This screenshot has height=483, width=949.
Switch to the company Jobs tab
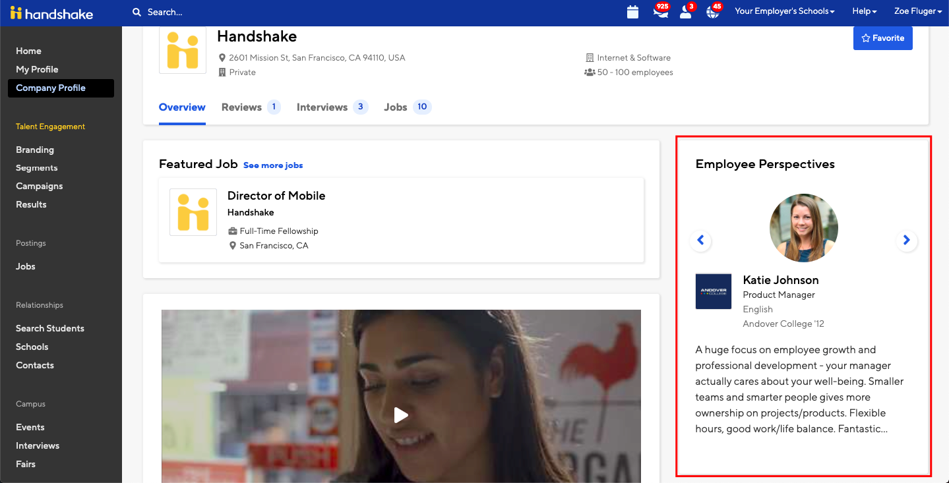(x=407, y=107)
